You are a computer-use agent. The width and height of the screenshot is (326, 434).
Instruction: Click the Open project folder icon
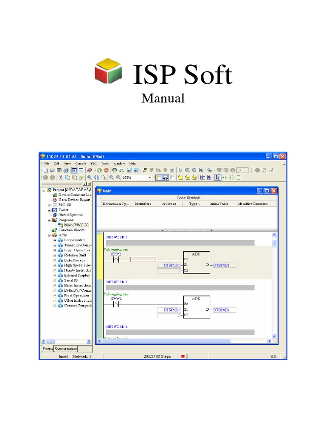[x=52, y=170]
